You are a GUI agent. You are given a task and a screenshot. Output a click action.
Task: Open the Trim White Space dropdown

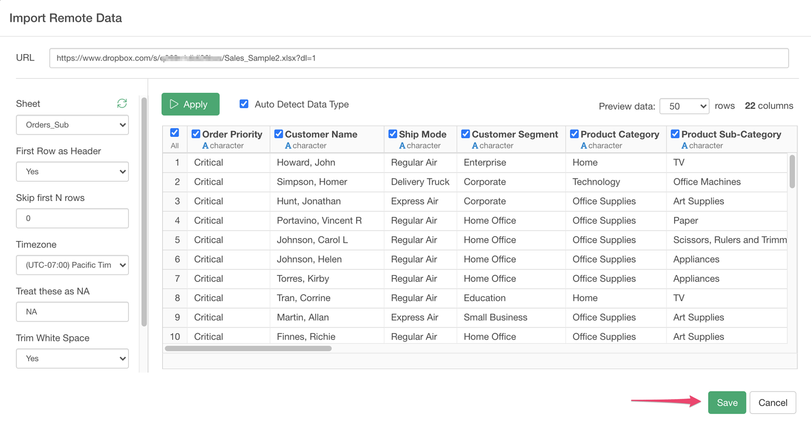tap(72, 359)
